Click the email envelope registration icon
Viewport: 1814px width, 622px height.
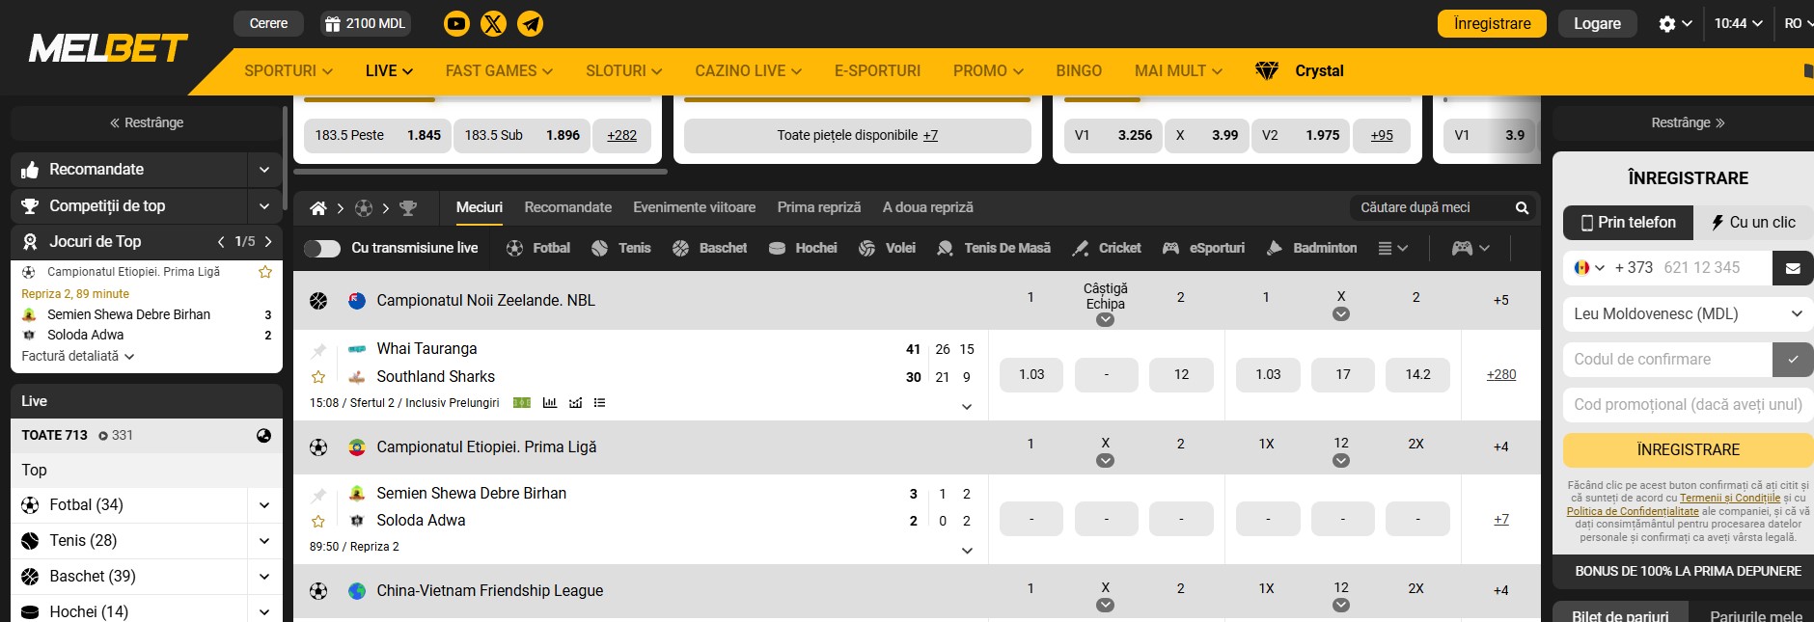tap(1792, 268)
